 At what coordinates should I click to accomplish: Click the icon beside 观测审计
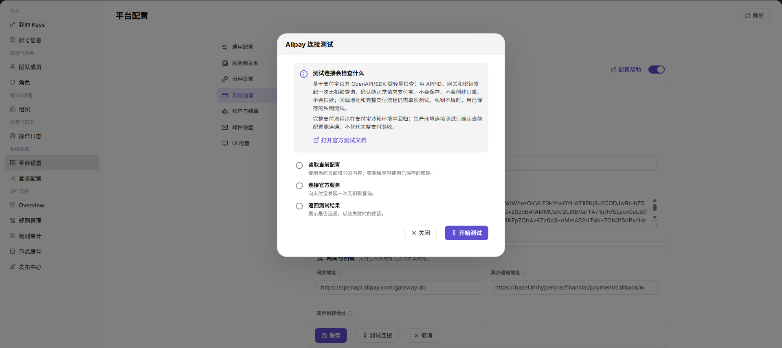click(x=13, y=236)
